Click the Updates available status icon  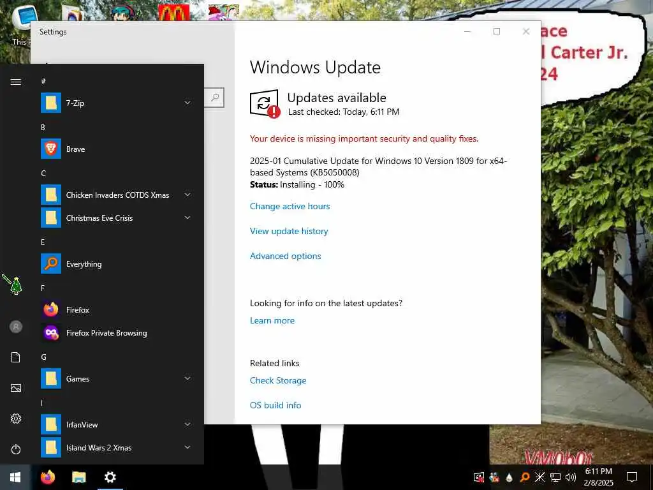(x=265, y=104)
